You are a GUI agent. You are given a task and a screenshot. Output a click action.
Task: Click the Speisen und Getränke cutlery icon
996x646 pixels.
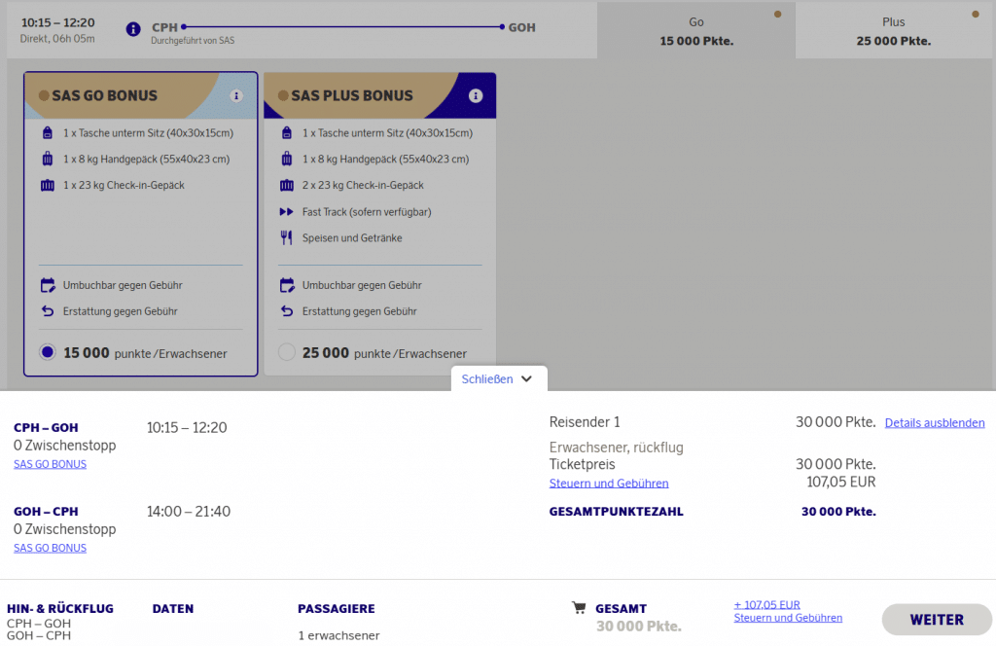(x=286, y=237)
